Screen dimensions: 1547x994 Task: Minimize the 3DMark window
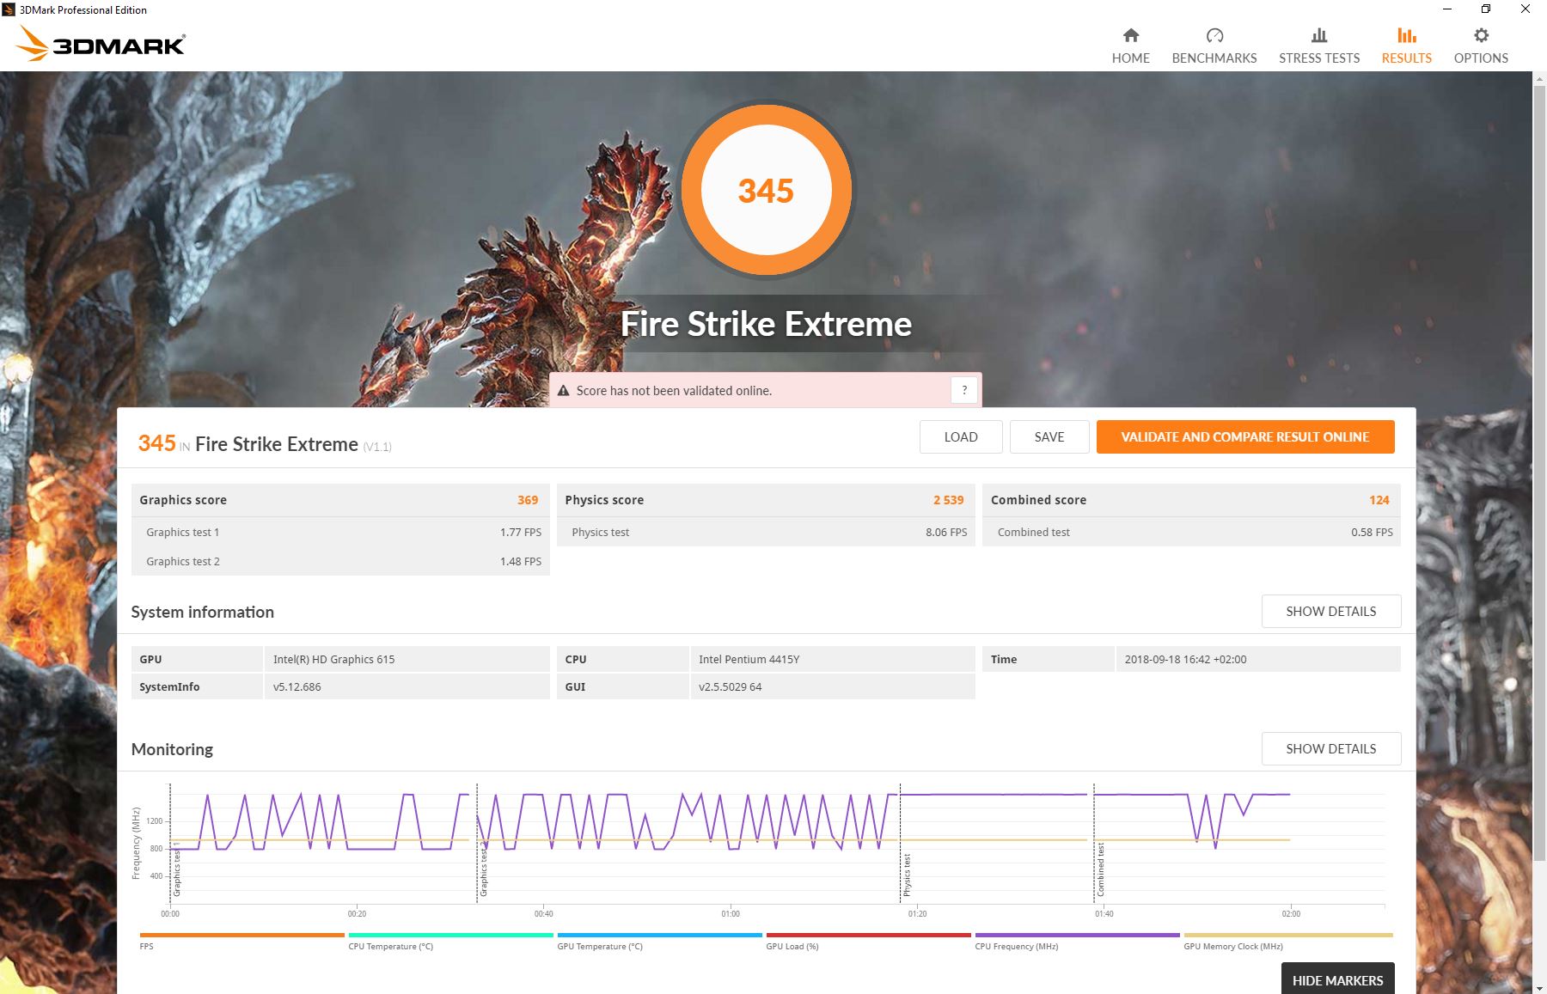pyautogui.click(x=1447, y=9)
